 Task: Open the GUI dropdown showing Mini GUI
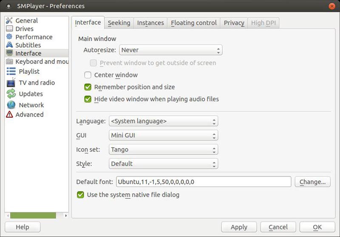tap(163, 135)
